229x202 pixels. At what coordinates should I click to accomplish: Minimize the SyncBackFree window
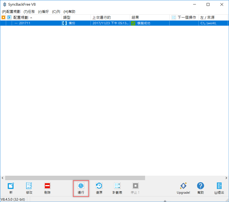(194, 5)
